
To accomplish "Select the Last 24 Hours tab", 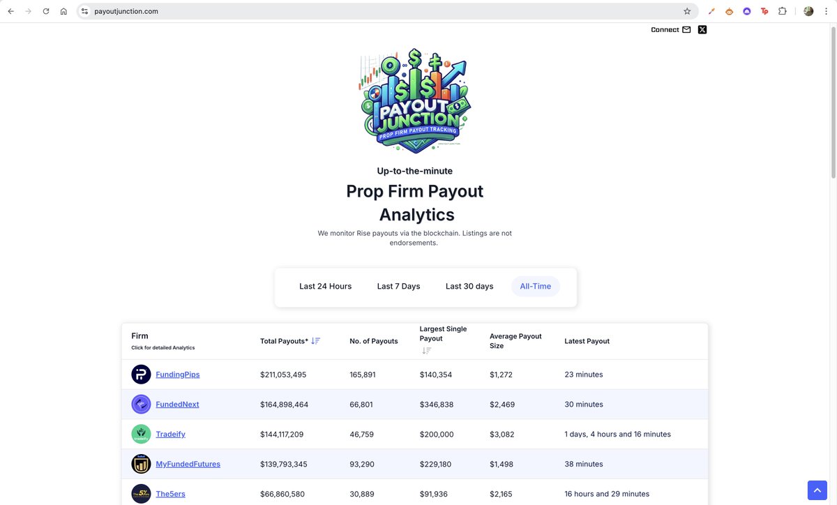I will 325,287.
